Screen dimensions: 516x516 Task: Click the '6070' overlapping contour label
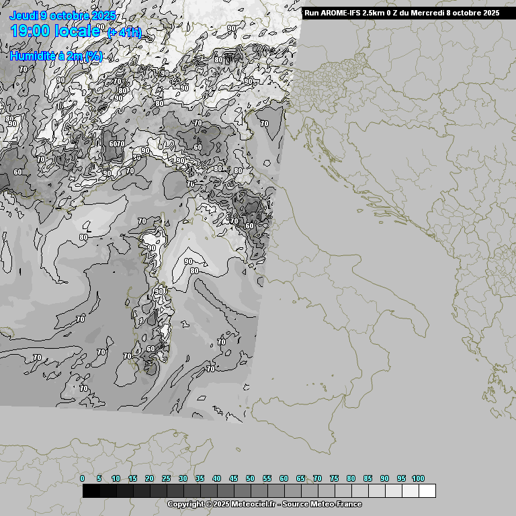click(117, 144)
